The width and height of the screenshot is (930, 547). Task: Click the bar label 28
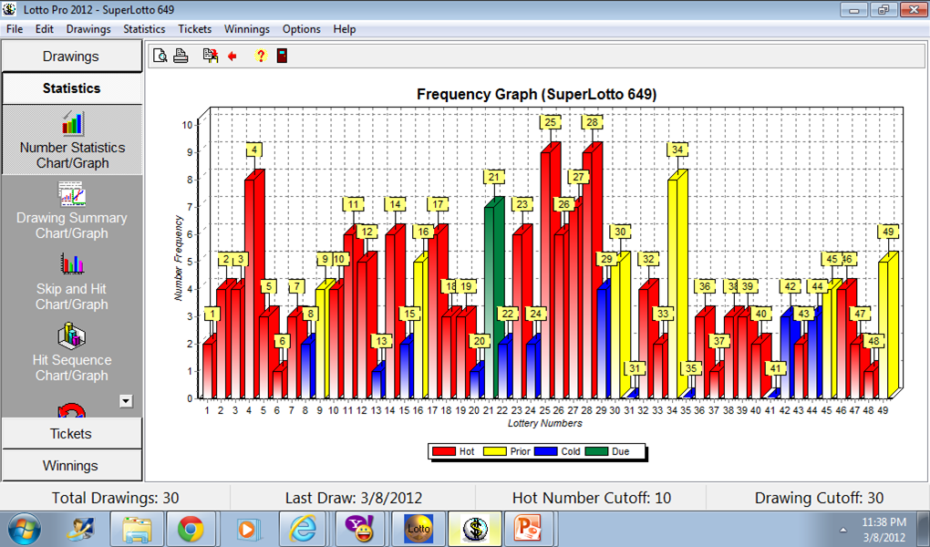pos(592,122)
